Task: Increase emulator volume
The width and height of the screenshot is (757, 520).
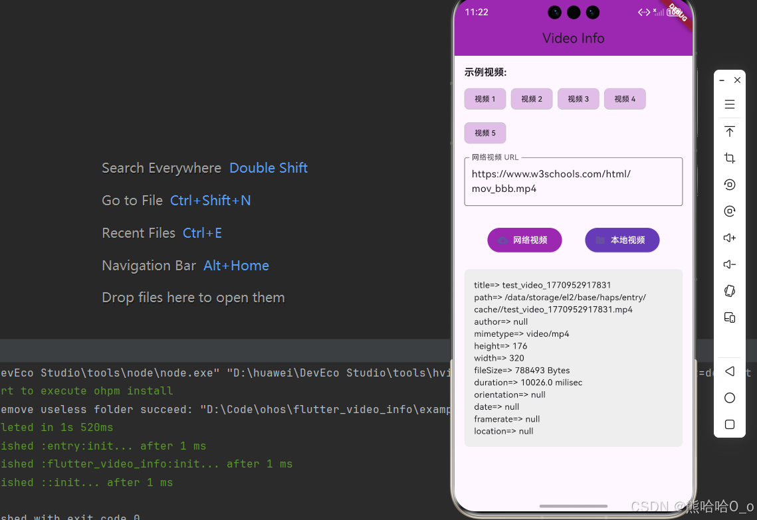Action: [730, 237]
